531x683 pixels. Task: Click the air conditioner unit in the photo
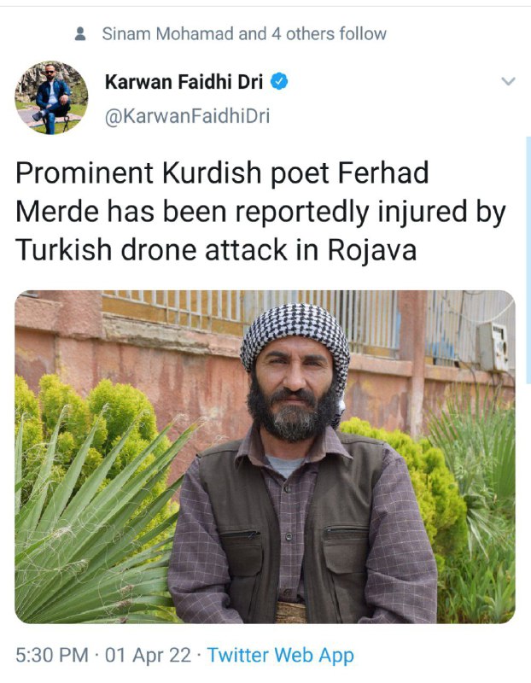[x=493, y=347]
